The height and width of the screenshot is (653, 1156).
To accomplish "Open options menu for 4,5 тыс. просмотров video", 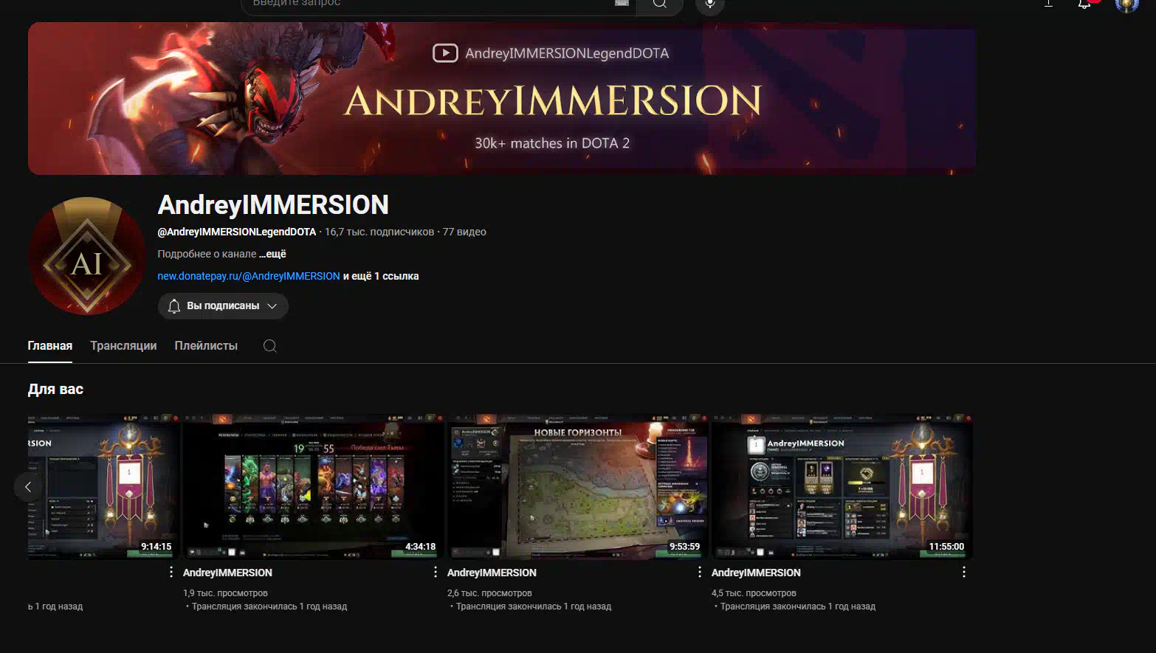I will tap(964, 572).
